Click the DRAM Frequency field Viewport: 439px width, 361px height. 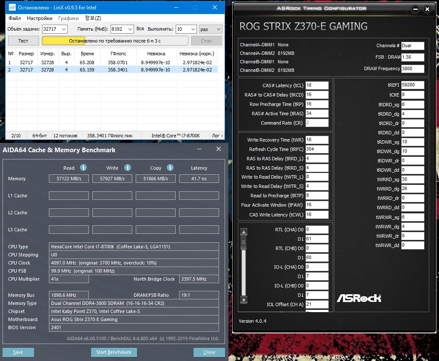pyautogui.click(x=413, y=68)
